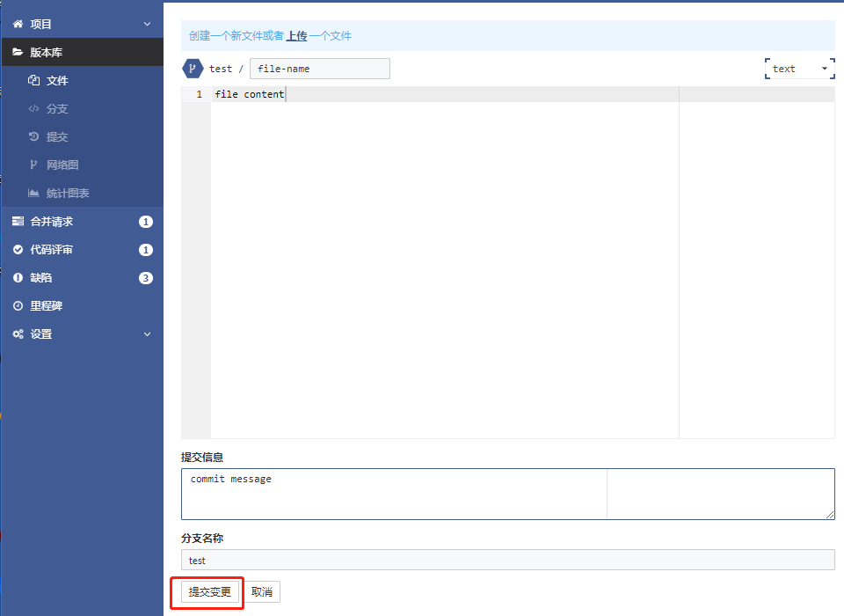Click the open folder icon beside 版本库
Image resolution: width=844 pixels, height=616 pixels.
18,53
